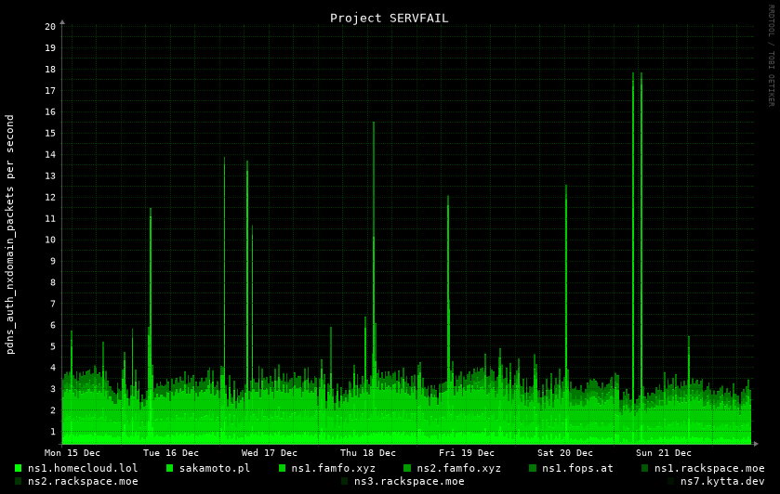Image resolution: width=780 pixels, height=494 pixels.
Task: Click the Mon 15 Dec axis label
Action: pos(73,453)
